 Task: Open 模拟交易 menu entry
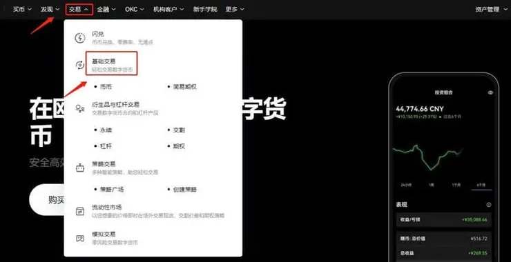(115, 239)
